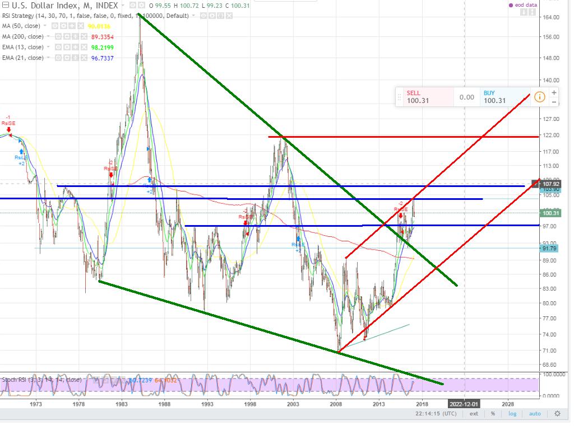Screen dimensions: 574x430
Task: Remove EMA (21, close) indicator
Action: click(x=84, y=58)
